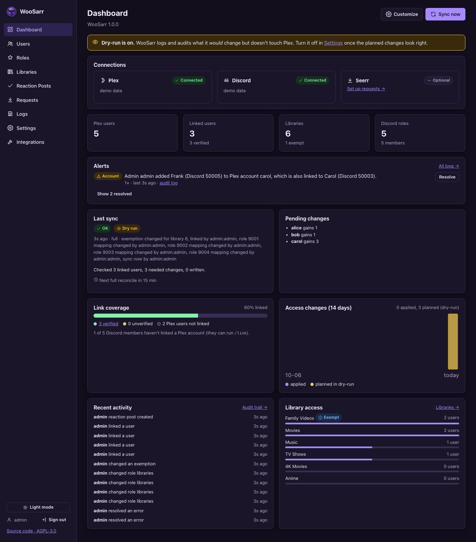Click the WooSarr logo icon
The height and width of the screenshot is (542, 476).
coord(12,12)
